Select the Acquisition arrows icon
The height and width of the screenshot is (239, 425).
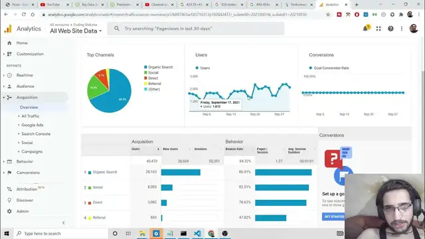tap(9, 98)
